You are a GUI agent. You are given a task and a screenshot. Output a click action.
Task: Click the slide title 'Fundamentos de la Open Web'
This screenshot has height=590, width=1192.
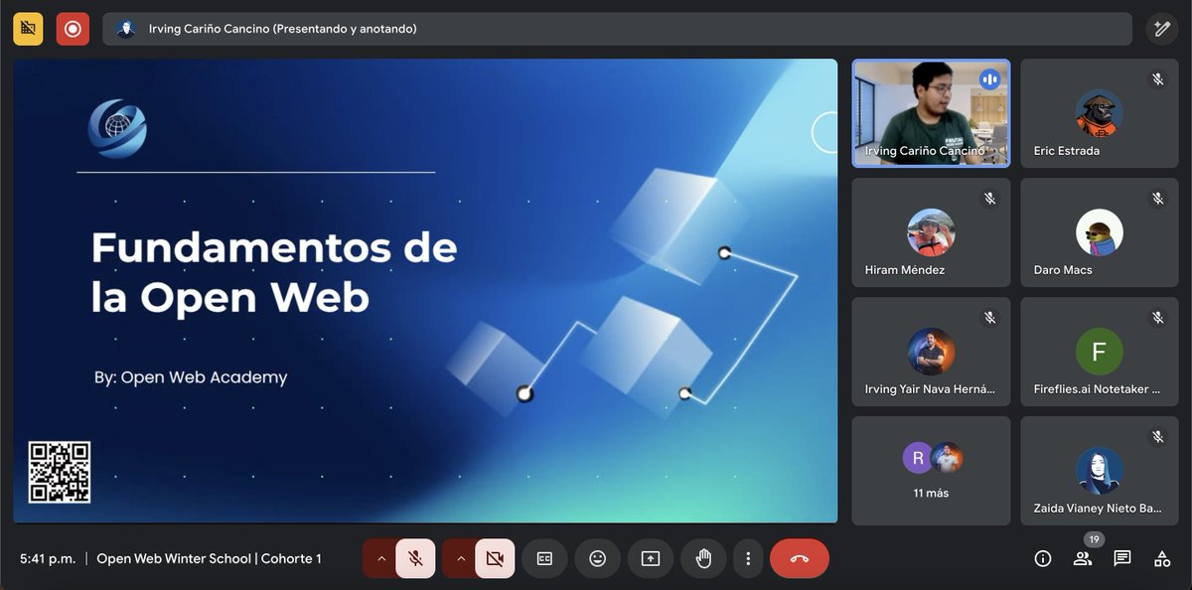tap(274, 272)
